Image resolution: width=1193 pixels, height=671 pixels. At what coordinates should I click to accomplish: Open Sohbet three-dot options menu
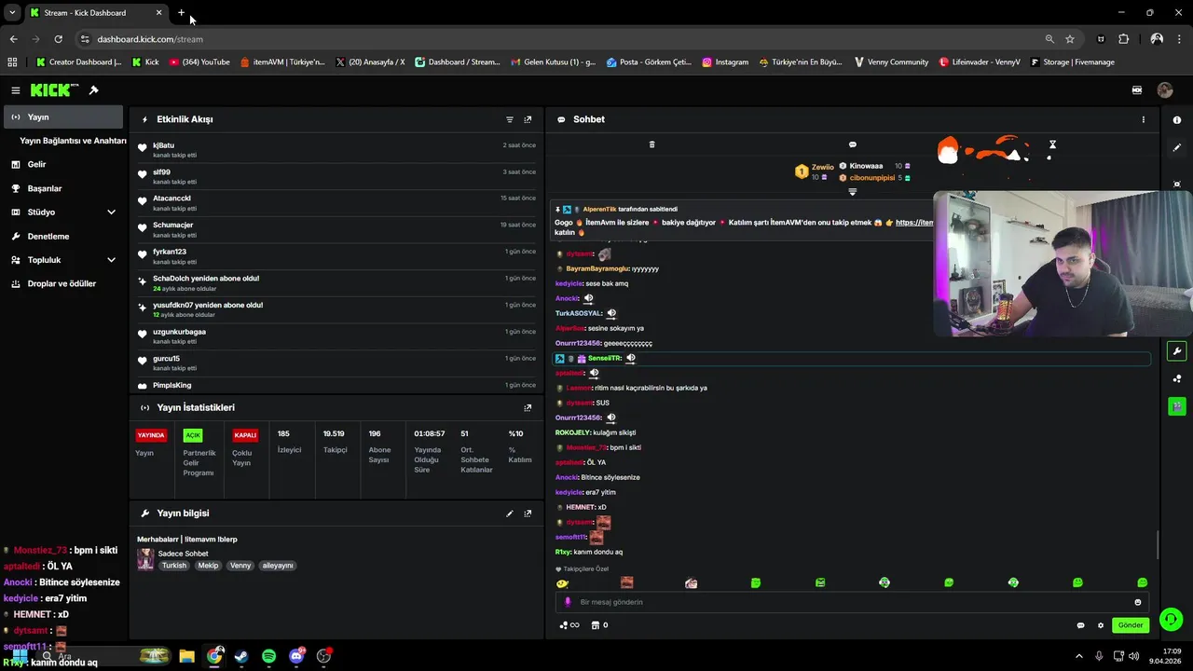coord(1144,119)
